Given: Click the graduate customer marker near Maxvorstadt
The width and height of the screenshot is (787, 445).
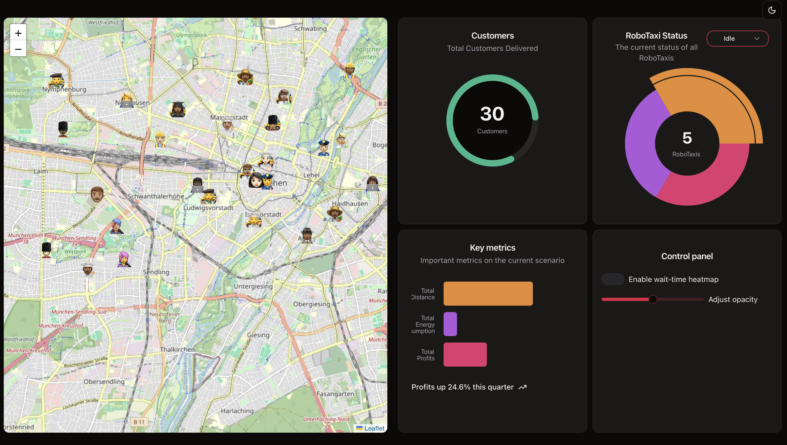Looking at the screenshot, I should coord(178,110).
